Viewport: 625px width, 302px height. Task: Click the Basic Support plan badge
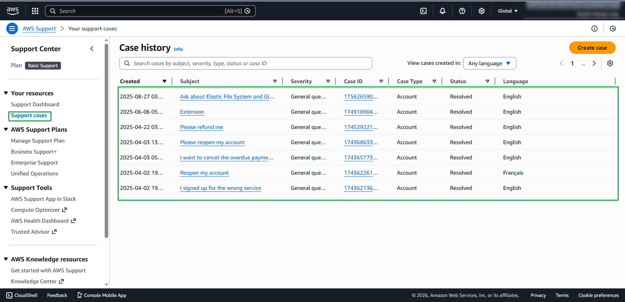click(43, 66)
